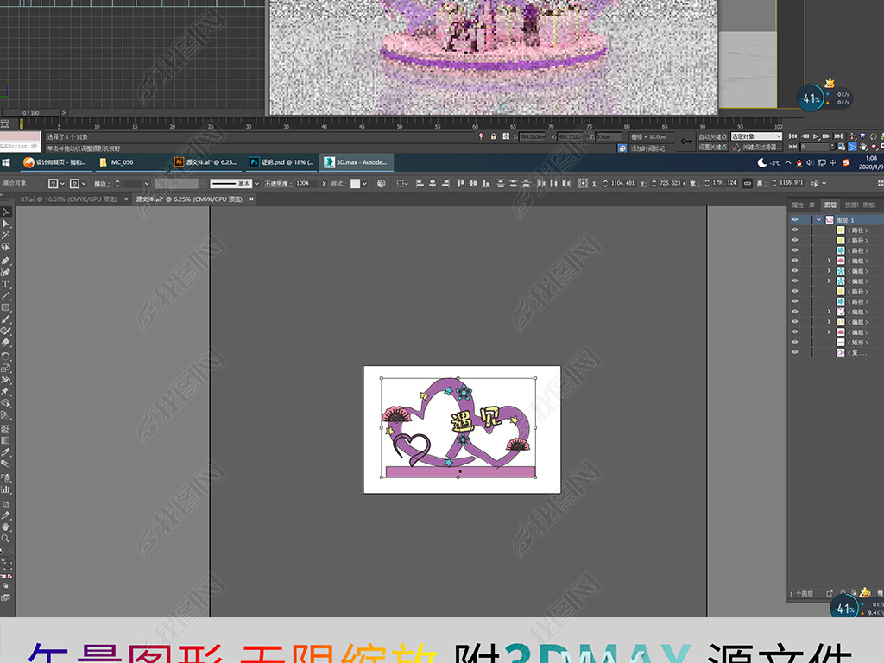Click Set Key (设置关键点) button in 3ds Max

[x=712, y=147]
